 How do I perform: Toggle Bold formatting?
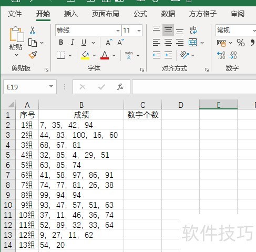[x=61, y=42]
